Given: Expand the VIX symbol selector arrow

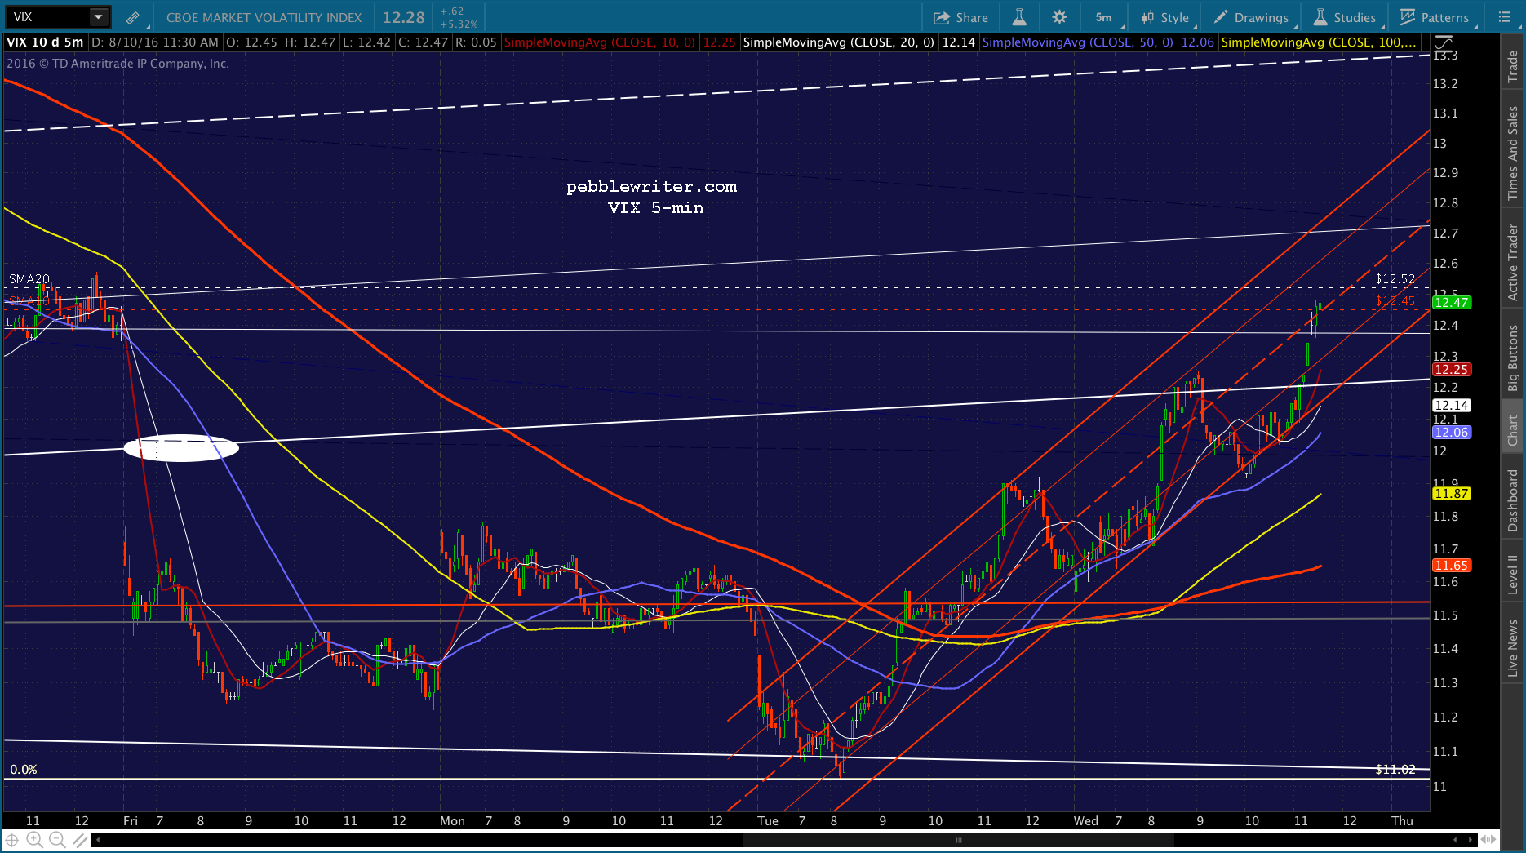Looking at the screenshot, I should coord(98,16).
